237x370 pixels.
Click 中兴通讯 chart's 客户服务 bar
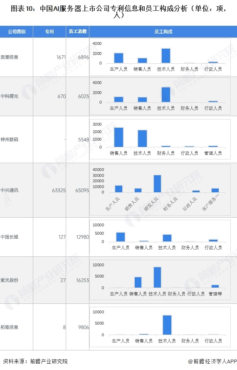tap(215, 191)
